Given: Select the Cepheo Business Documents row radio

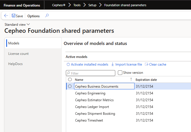Looking at the screenshot, I should pos(70,86).
